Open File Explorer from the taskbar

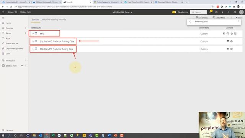click(x=34, y=135)
